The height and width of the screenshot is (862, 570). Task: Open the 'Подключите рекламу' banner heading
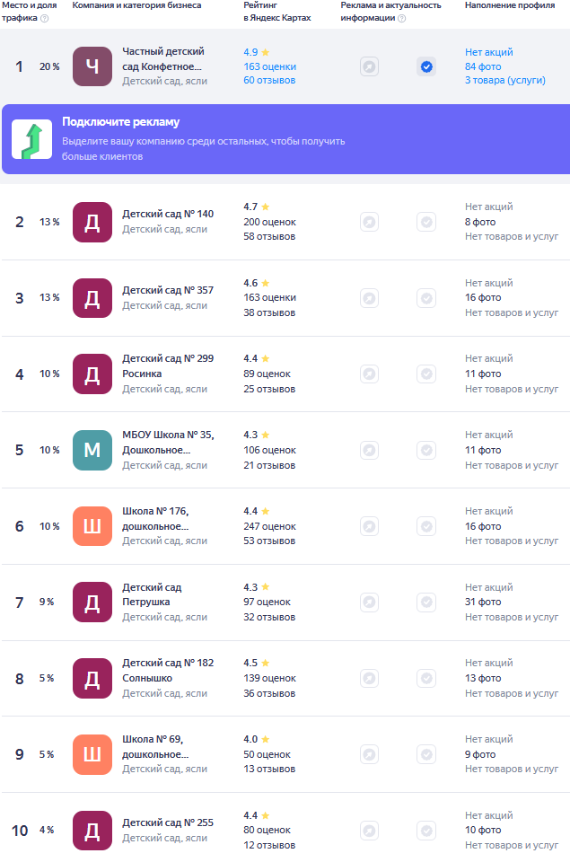[x=120, y=122]
